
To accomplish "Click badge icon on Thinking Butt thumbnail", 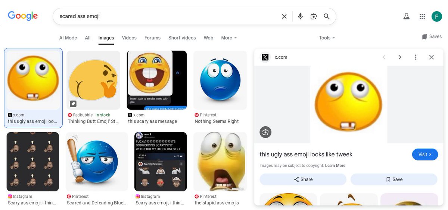I will (x=73, y=104).
